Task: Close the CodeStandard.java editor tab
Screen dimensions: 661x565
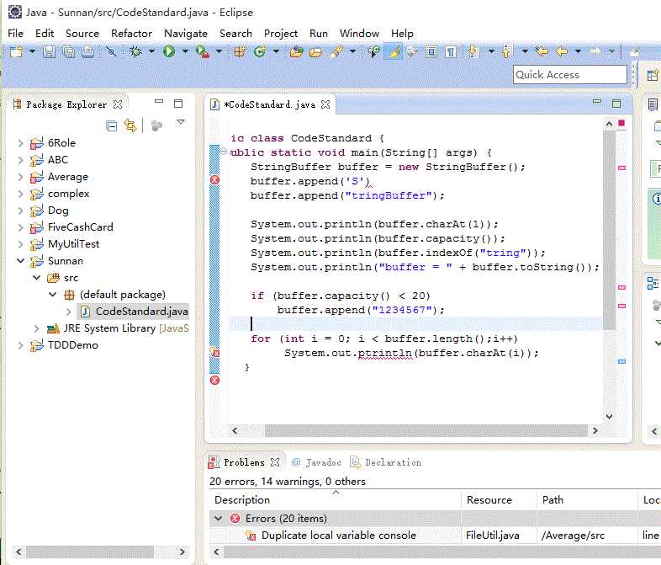Action: pyautogui.click(x=325, y=104)
